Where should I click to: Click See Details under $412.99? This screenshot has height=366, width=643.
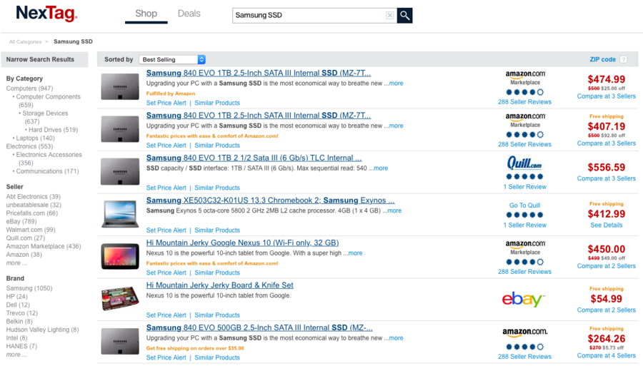606,225
